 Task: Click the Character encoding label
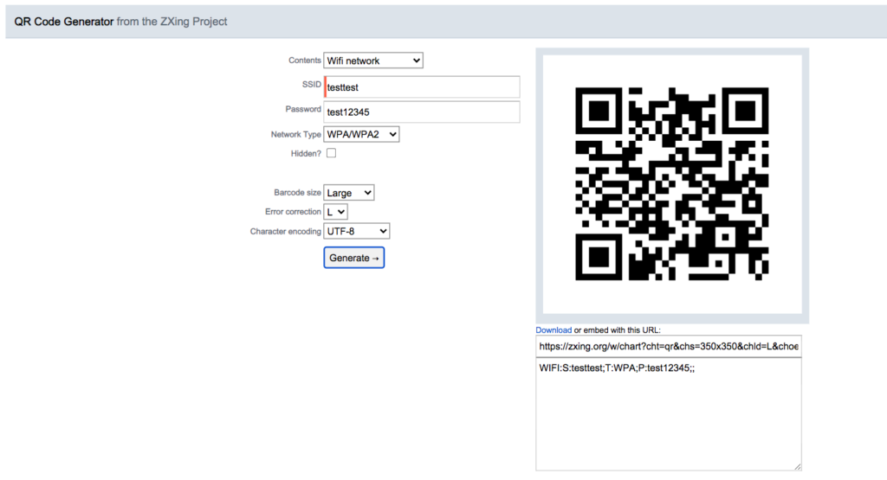pyautogui.click(x=286, y=232)
